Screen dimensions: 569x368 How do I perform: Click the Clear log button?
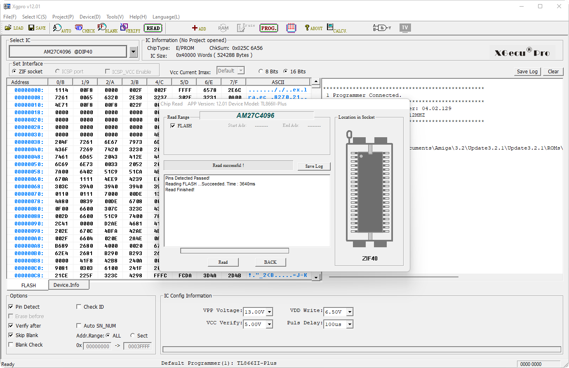553,71
